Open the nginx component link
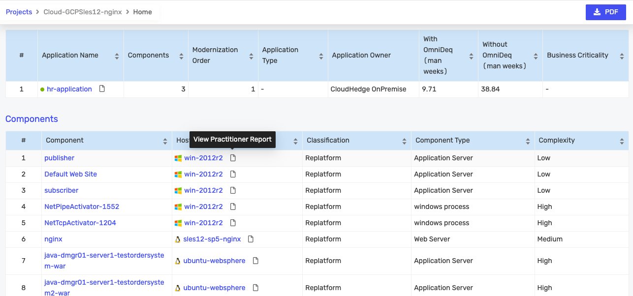 [x=53, y=239]
